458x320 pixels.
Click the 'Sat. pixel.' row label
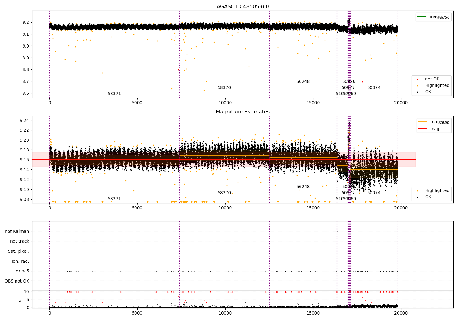coord(18,251)
